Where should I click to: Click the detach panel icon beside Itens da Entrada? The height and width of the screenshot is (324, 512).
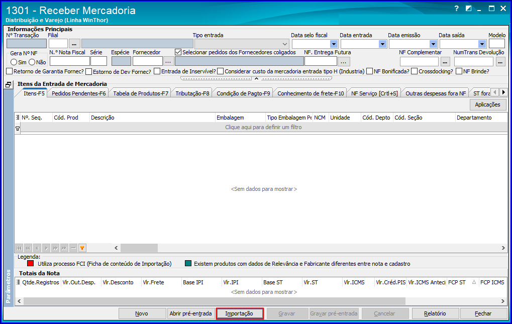coord(9,84)
